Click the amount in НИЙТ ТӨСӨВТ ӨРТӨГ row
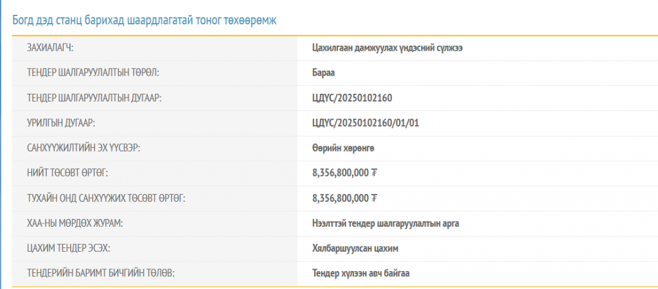 pos(344,173)
